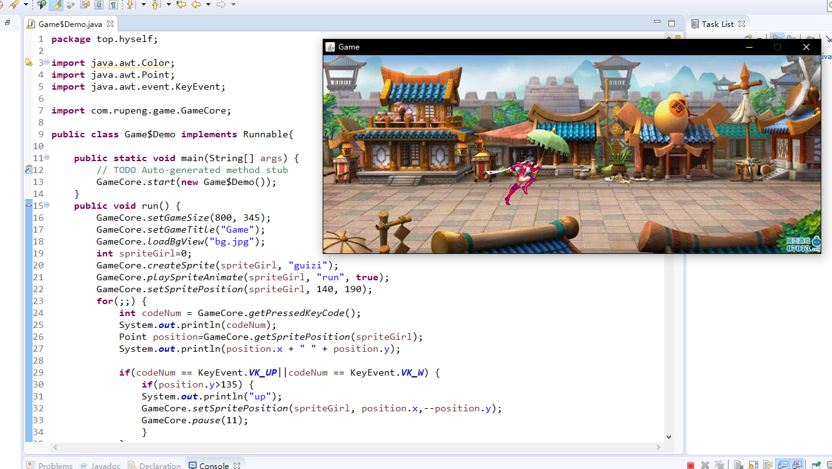This screenshot has height=469, width=832.
Task: Toggle block selection mode icon
Action: click(x=99, y=4)
